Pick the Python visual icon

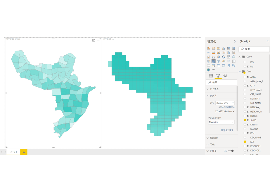pos(234,65)
